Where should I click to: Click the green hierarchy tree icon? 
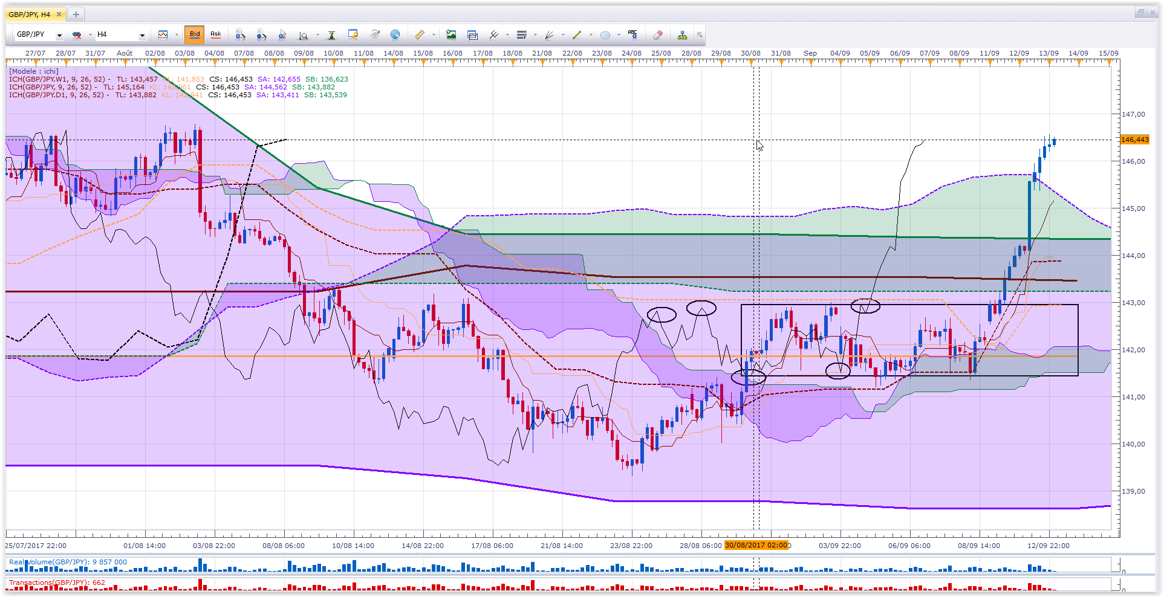pyautogui.click(x=682, y=35)
